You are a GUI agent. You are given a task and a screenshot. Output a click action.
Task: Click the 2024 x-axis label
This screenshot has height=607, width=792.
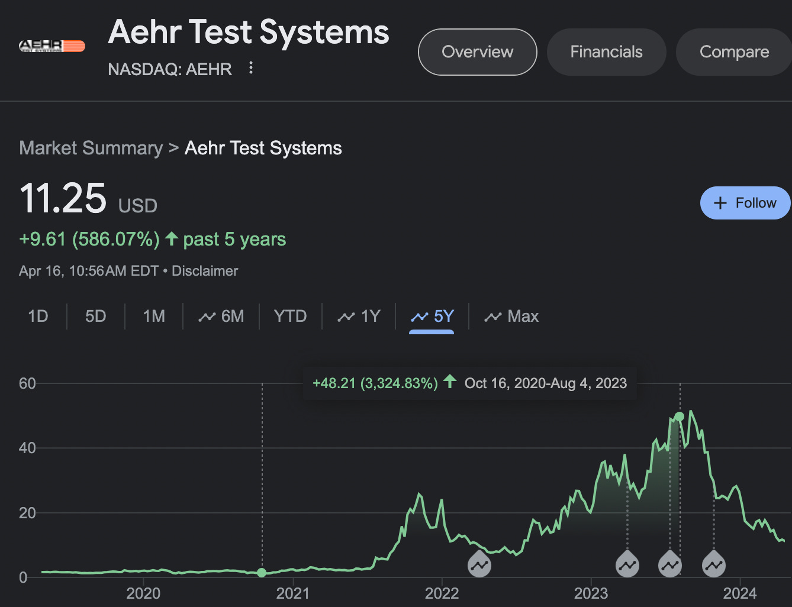(x=740, y=593)
